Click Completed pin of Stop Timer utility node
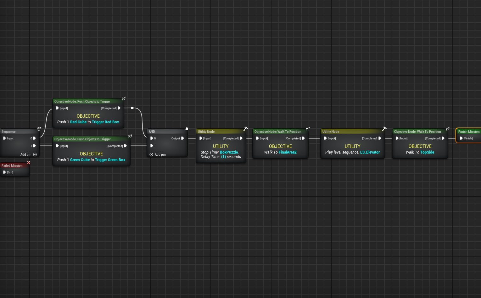 tap(241, 138)
